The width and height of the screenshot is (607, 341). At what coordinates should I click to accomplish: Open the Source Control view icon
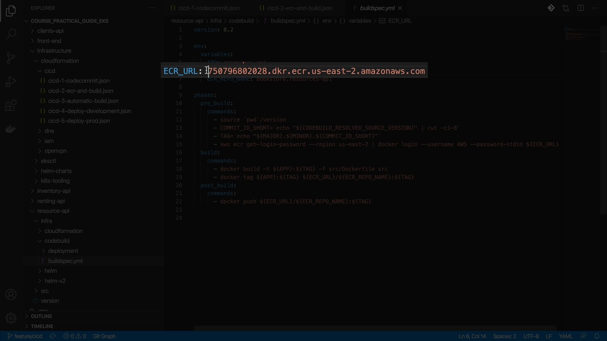[x=11, y=58]
